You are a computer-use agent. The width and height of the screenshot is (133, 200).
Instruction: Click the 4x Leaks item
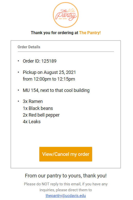[x=32, y=122]
